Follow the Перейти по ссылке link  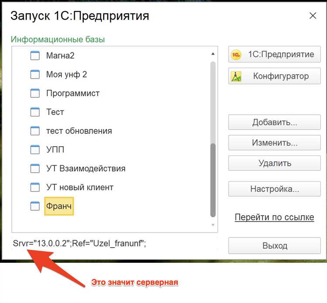pos(274,217)
